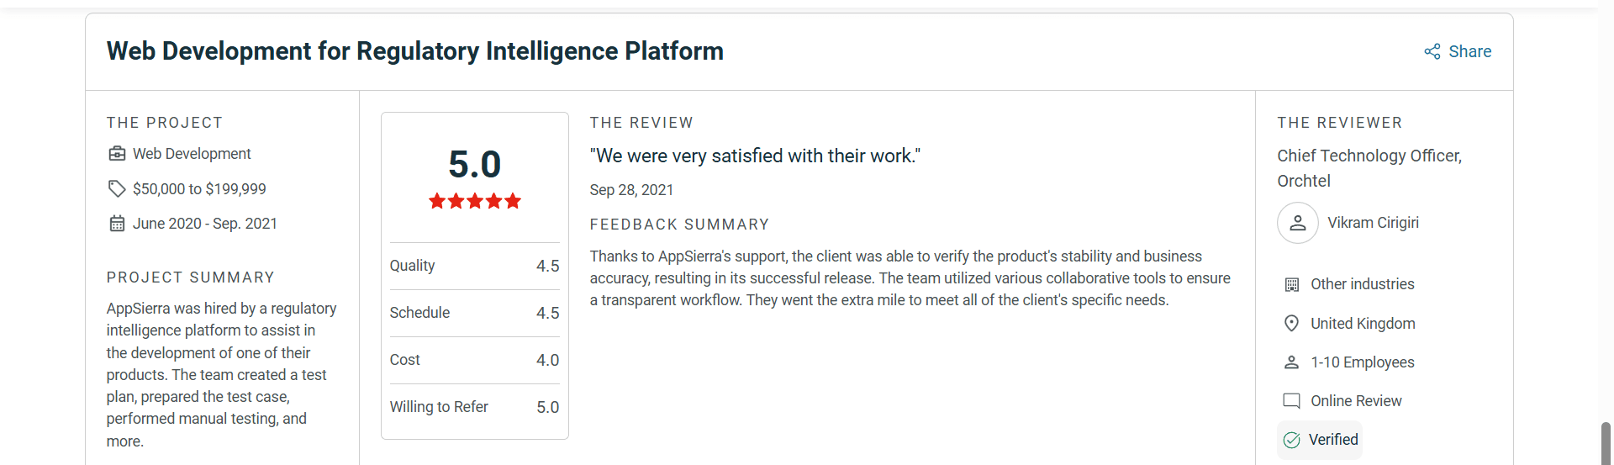Click the Share link
1614x465 pixels.
(1469, 51)
